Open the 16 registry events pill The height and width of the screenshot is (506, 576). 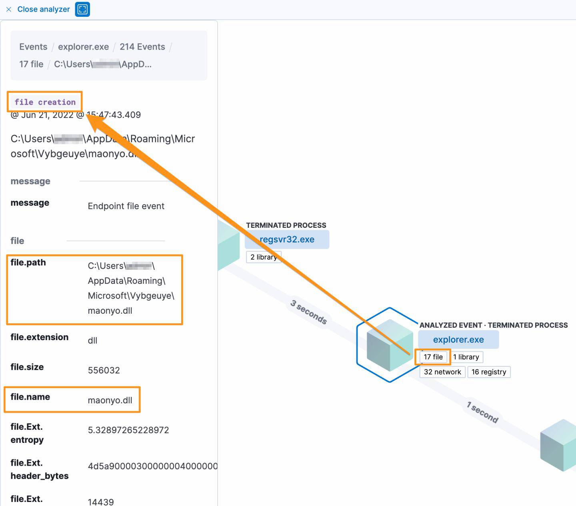point(488,372)
